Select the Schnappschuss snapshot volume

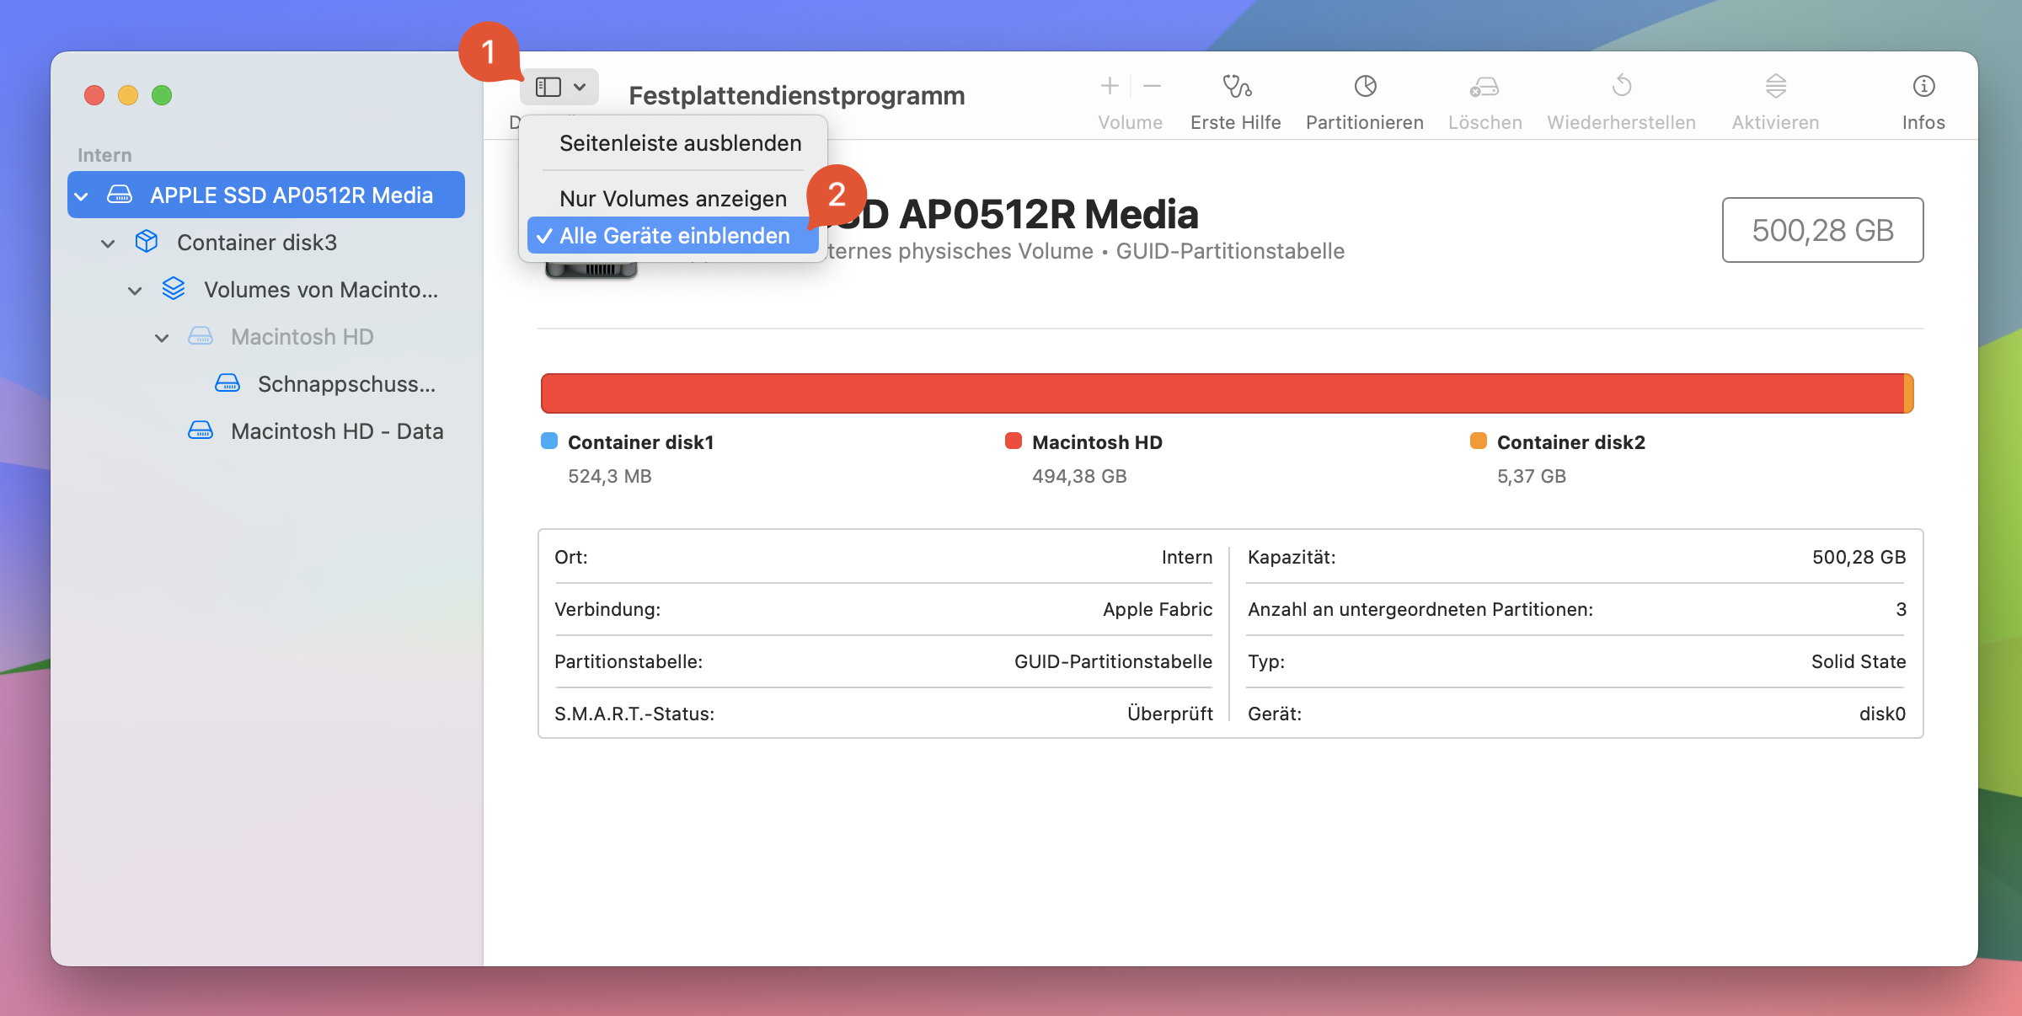346,384
